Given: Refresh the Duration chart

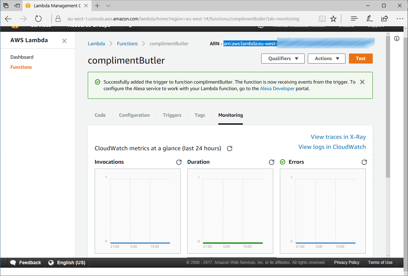Looking at the screenshot, I should tap(272, 162).
